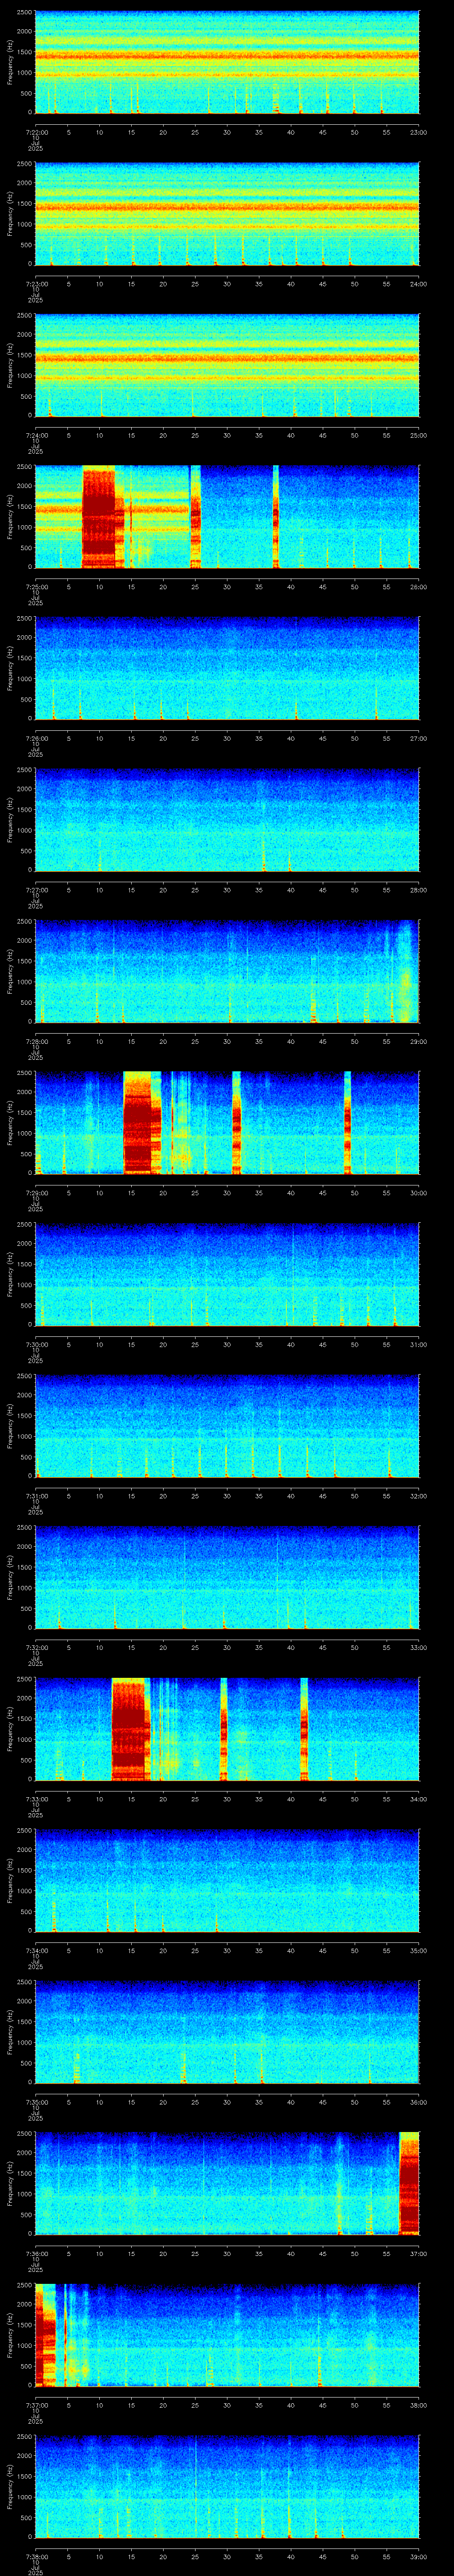Pick the spectrogram panel starting at 7:34:00
The width and height of the screenshot is (454, 2576).
[x=227, y=1880]
